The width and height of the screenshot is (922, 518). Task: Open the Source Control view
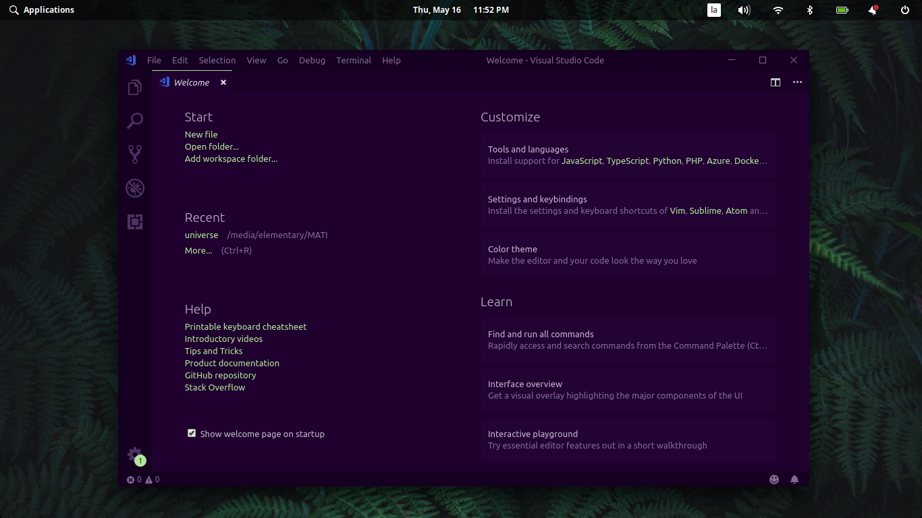coord(135,154)
